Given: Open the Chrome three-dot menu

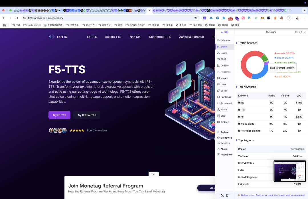Looking at the screenshot, I should tap(304, 18).
